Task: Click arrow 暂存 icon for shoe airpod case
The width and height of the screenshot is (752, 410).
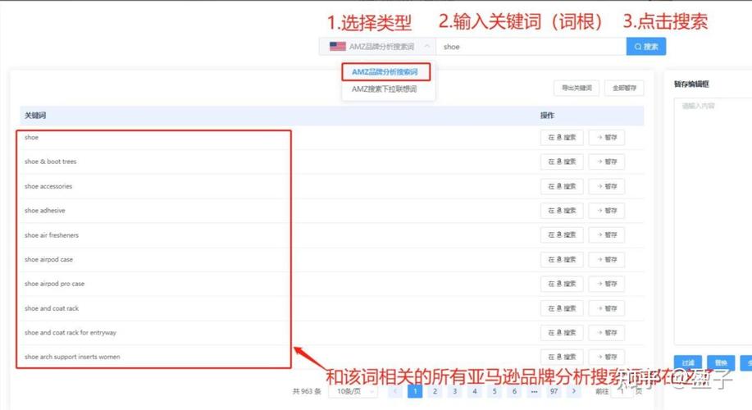Action: (x=607, y=259)
